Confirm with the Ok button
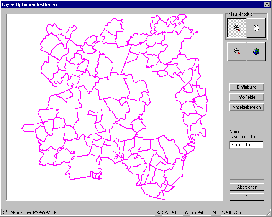 pyautogui.click(x=247, y=176)
